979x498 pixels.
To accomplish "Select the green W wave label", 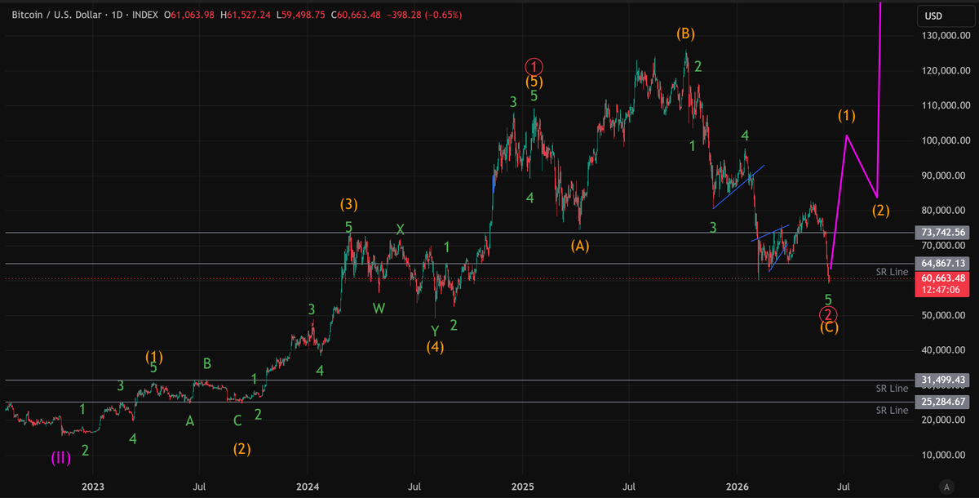I will click(379, 309).
